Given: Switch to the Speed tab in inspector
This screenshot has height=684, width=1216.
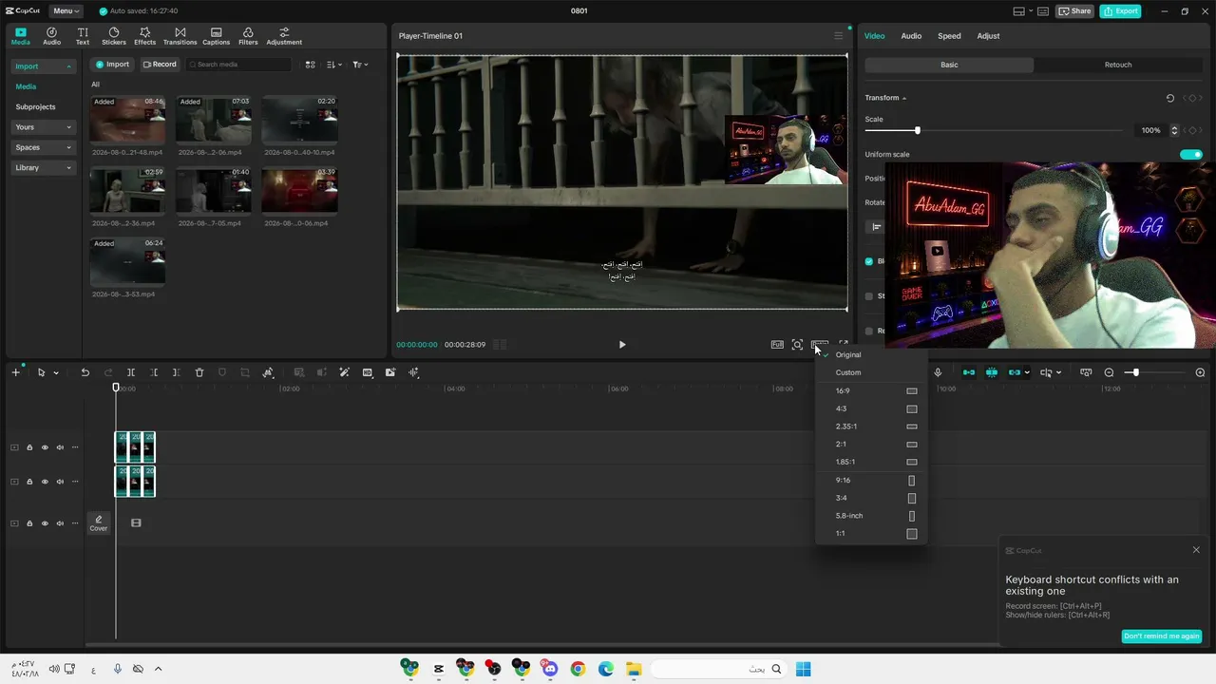Looking at the screenshot, I should [949, 36].
